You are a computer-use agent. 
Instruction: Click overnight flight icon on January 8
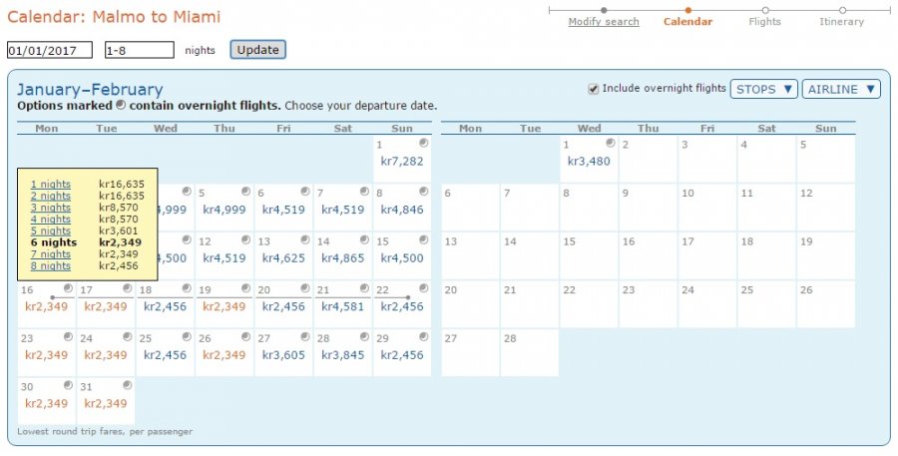click(x=424, y=192)
